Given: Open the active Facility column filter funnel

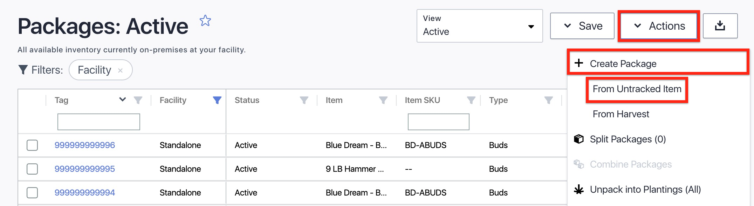Looking at the screenshot, I should [217, 101].
